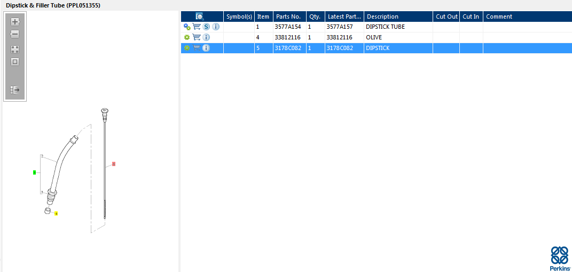Click latest part 3178C082 cell
The height and width of the screenshot is (272, 572).
point(344,48)
